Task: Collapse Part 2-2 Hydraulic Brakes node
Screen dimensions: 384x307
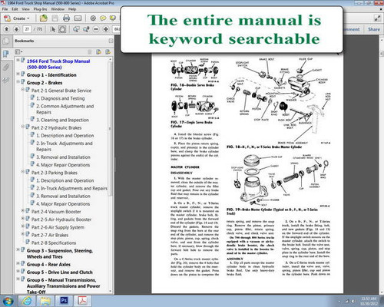Action: [23, 127]
